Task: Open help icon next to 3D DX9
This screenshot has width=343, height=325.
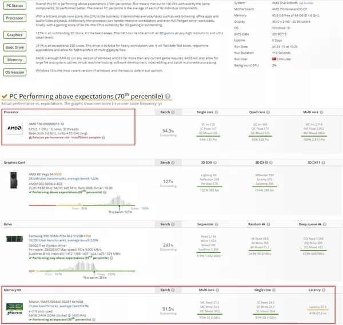Action: [x=215, y=162]
